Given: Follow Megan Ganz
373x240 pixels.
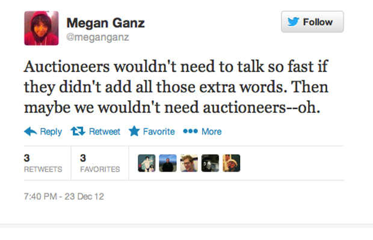Looking at the screenshot, I should pos(312,22).
